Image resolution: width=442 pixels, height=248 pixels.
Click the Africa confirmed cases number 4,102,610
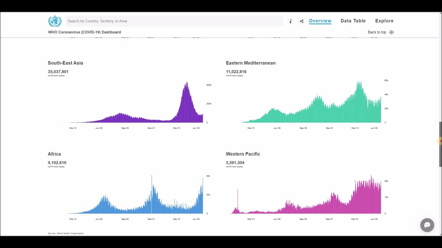[x=57, y=163]
